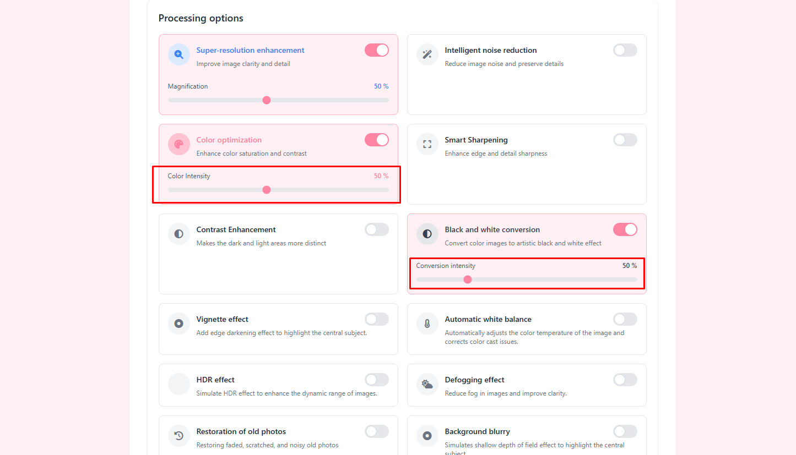Click the Smart Sharpening frame icon
This screenshot has height=455, width=796.
[427, 144]
